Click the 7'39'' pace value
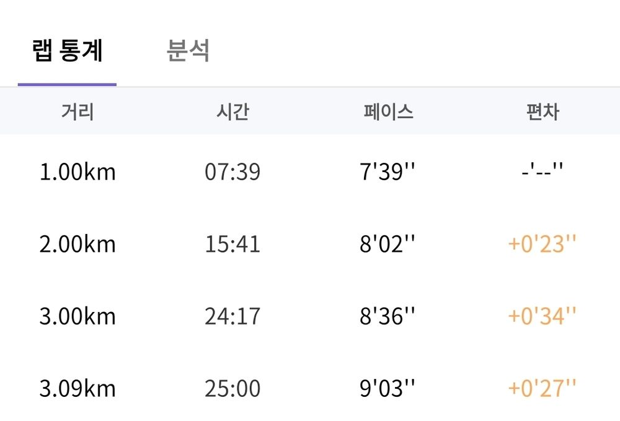 (x=387, y=171)
